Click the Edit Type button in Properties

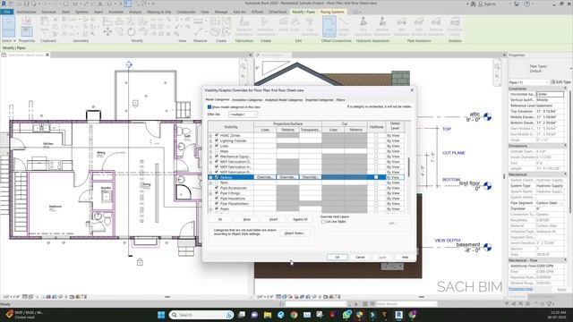coord(561,82)
